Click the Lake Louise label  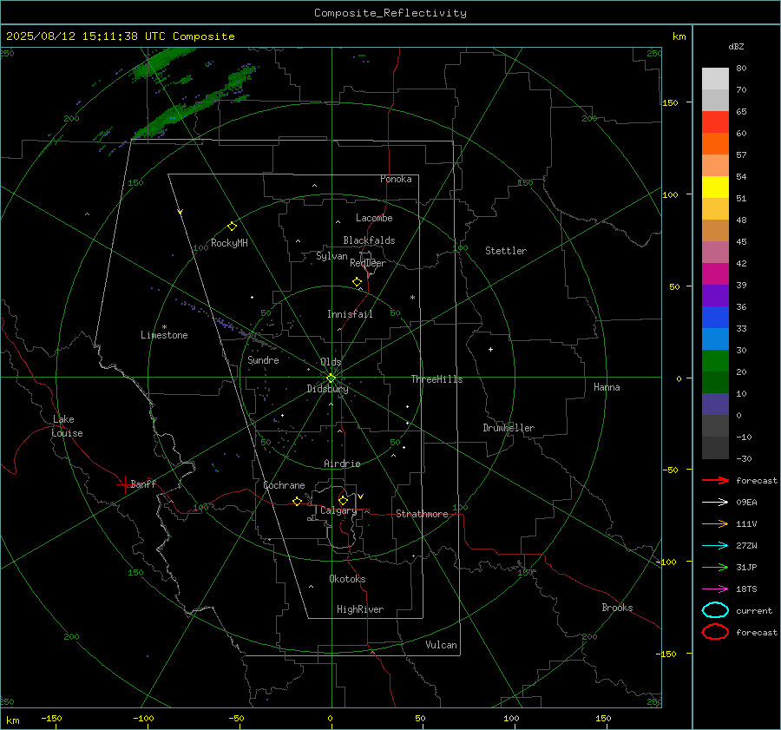pyautogui.click(x=67, y=426)
